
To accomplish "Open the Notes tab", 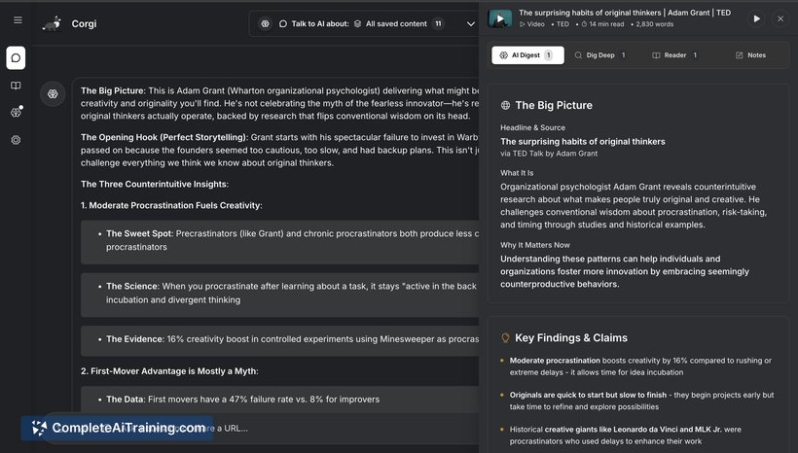I will coord(750,54).
